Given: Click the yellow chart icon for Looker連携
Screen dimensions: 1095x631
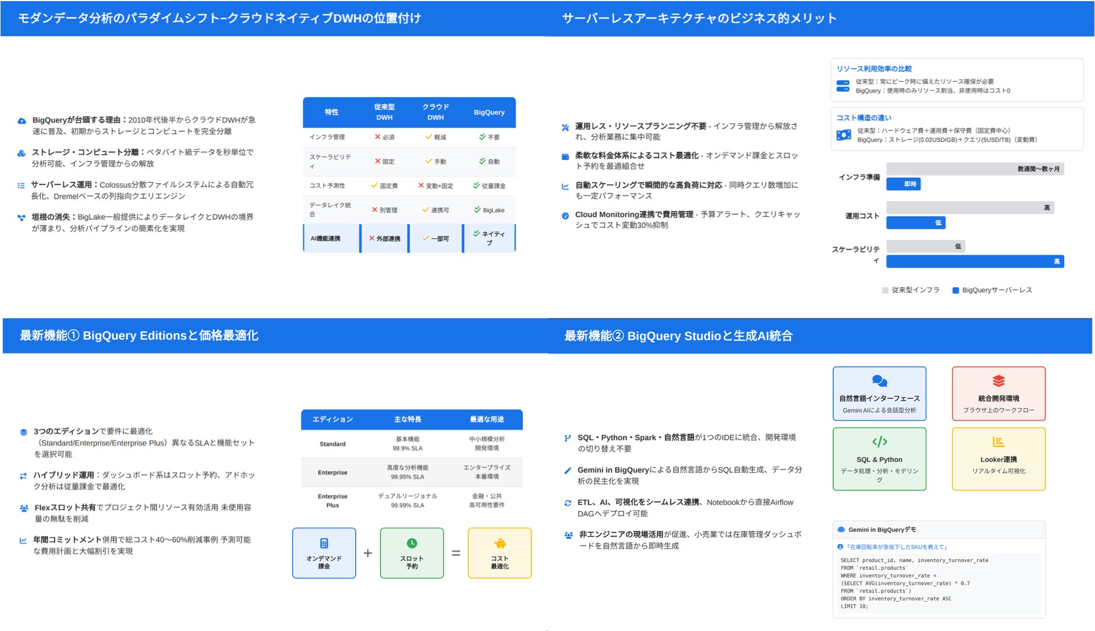Looking at the screenshot, I should tap(998, 442).
